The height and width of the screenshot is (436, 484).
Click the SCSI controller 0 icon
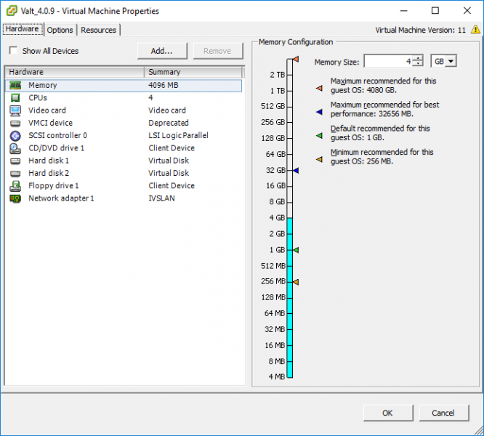pyautogui.click(x=15, y=136)
